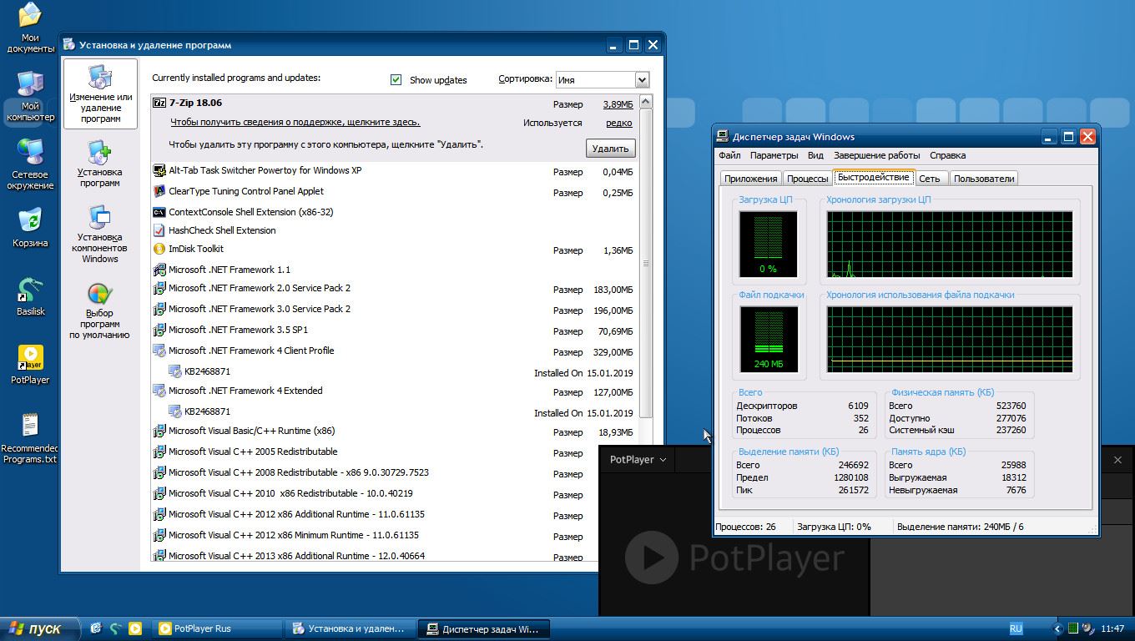Select Visual C++ 2008 Redistributable x86 row
Image resolution: width=1135 pixels, height=641 pixels.
[x=395, y=472]
